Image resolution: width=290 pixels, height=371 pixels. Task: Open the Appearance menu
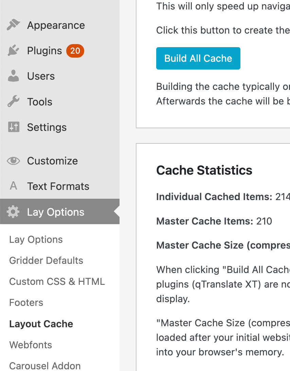pos(56,25)
